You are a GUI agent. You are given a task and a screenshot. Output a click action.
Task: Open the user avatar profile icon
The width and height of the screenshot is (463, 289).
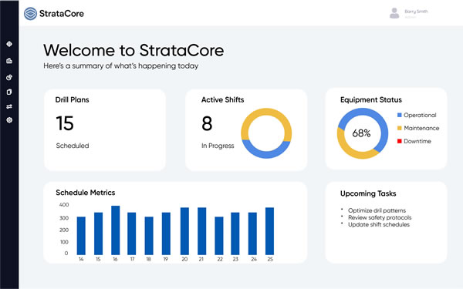[394, 13]
